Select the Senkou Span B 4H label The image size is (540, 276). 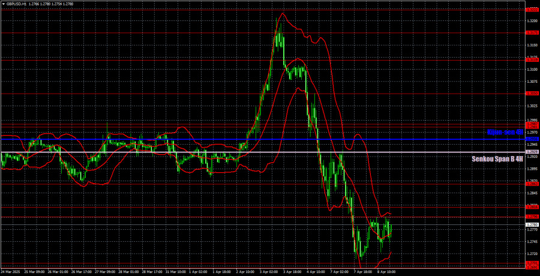pos(499,159)
